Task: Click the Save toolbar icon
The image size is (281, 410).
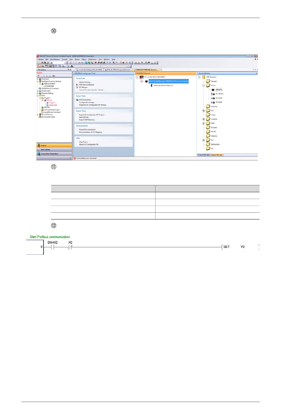Action: point(44,63)
